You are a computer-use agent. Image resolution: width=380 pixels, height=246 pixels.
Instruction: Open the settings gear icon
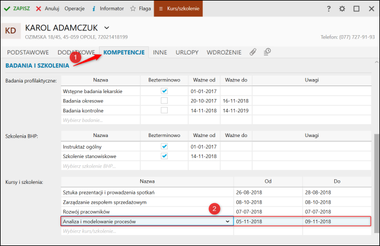coord(342,9)
